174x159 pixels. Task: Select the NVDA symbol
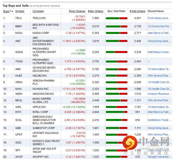click(19, 33)
